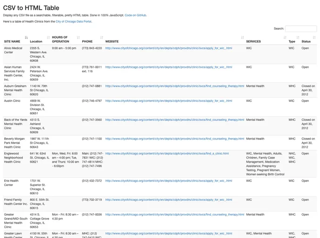Select the Austin Clinic site name
The height and width of the screenshot is (238, 320).
[12, 101]
